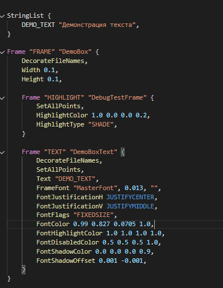This screenshot has height=288, width=223.
Task: Click the "FIXEDSIZE" string
Action: point(93,215)
